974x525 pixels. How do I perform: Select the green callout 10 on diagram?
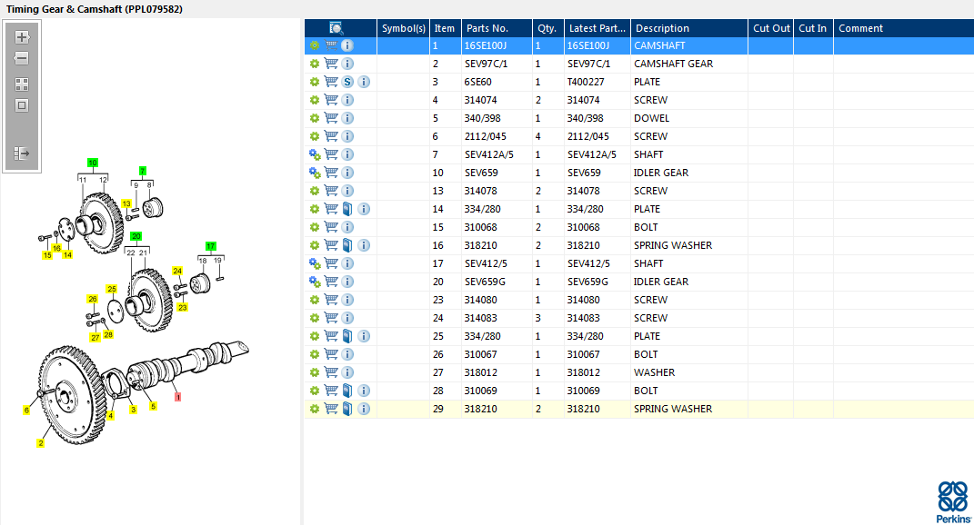point(92,163)
